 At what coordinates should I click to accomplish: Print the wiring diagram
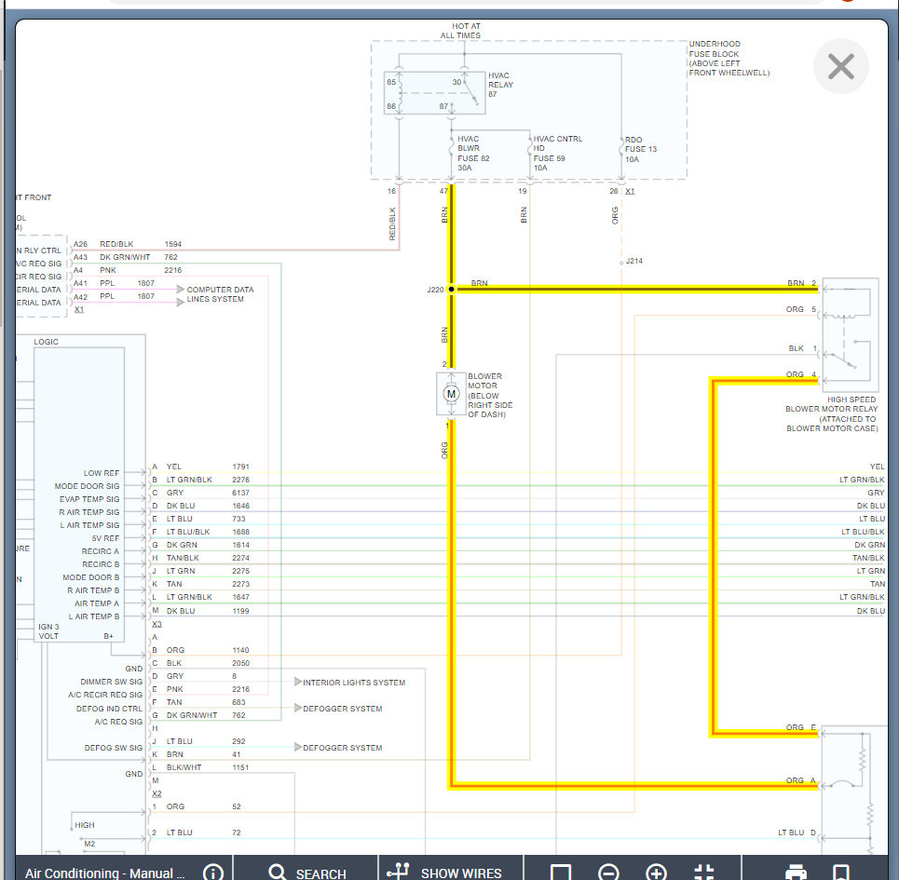coord(796,873)
